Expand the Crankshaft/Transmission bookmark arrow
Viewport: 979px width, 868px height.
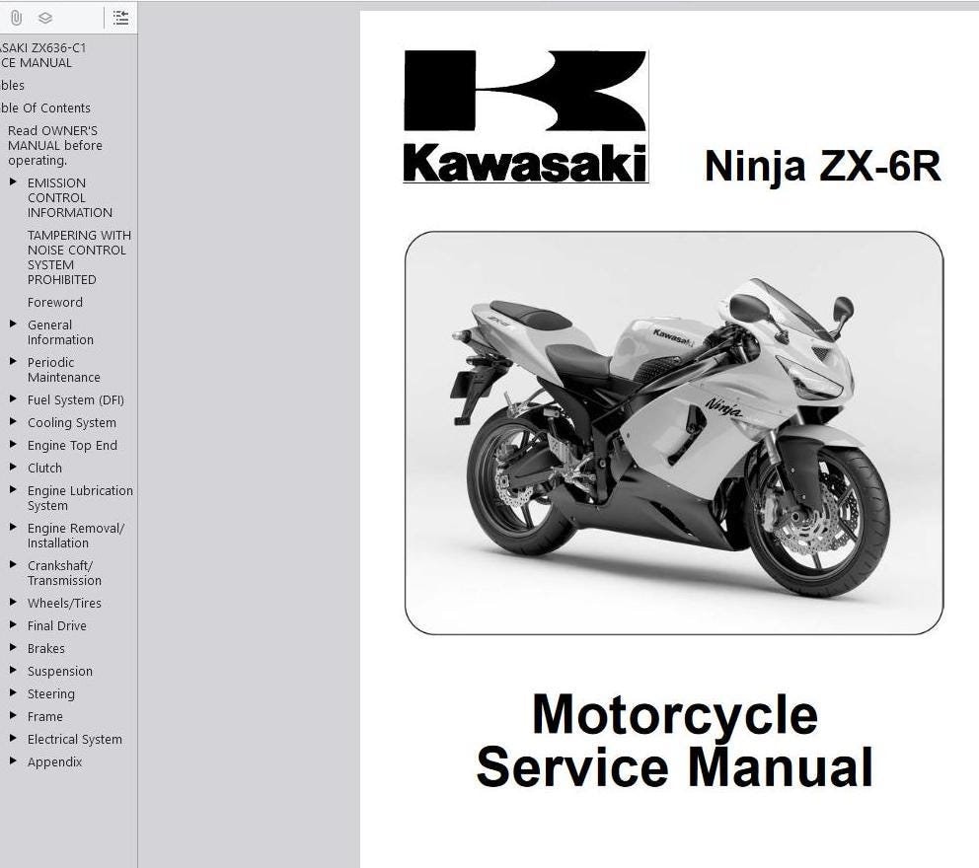pyautogui.click(x=13, y=565)
